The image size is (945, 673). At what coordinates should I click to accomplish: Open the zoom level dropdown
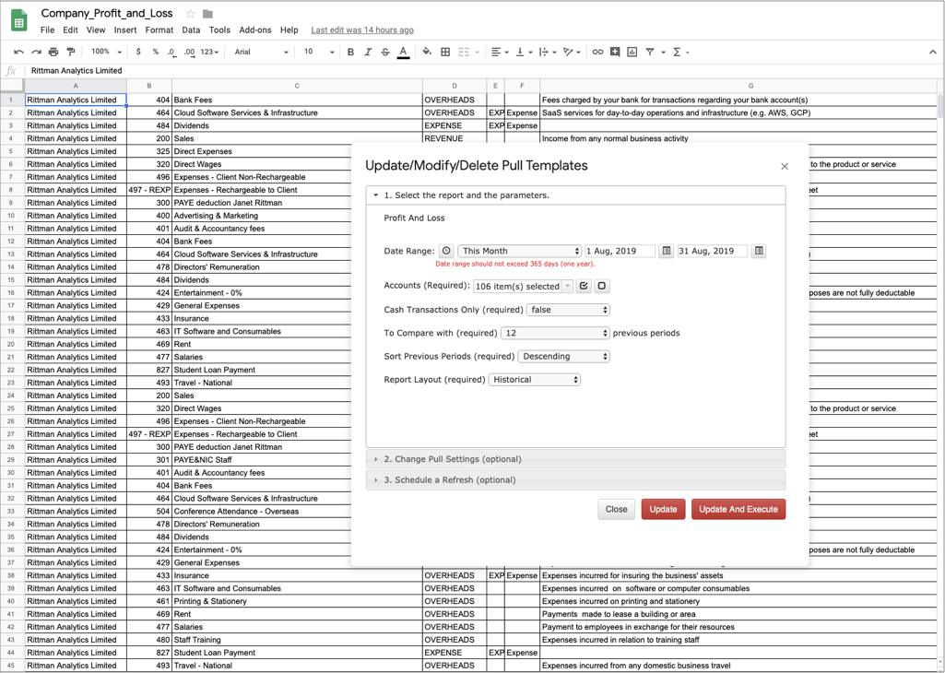[x=107, y=53]
